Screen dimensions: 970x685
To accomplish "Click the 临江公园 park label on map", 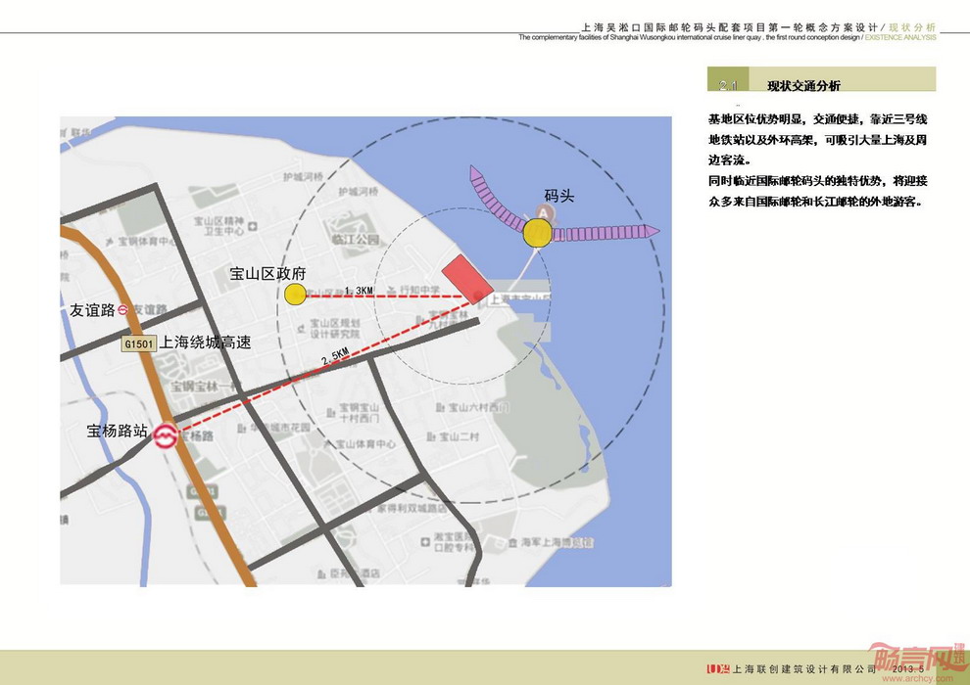I will [353, 239].
